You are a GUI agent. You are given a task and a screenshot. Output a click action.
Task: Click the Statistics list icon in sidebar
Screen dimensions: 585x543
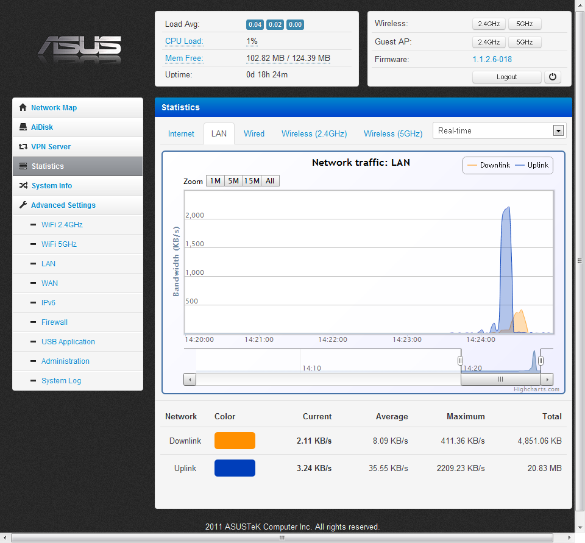(x=23, y=166)
